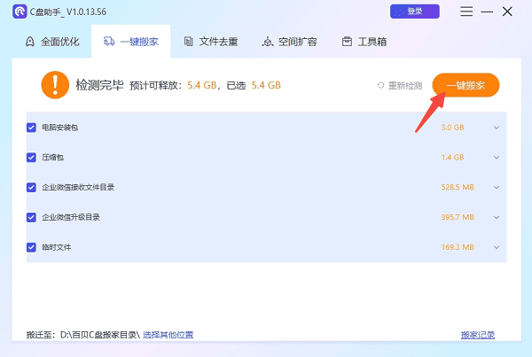Click the 检测完毕 status text

click(x=99, y=85)
